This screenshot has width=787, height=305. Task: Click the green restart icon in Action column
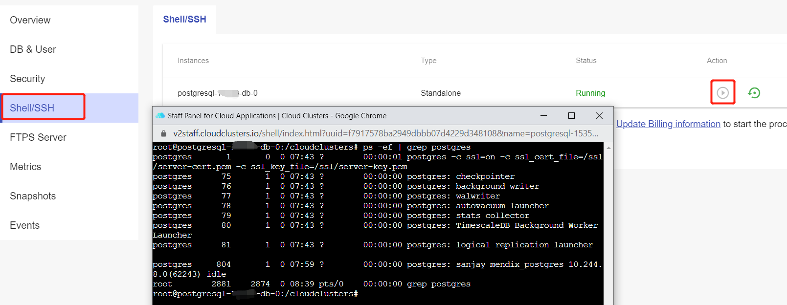coord(754,92)
